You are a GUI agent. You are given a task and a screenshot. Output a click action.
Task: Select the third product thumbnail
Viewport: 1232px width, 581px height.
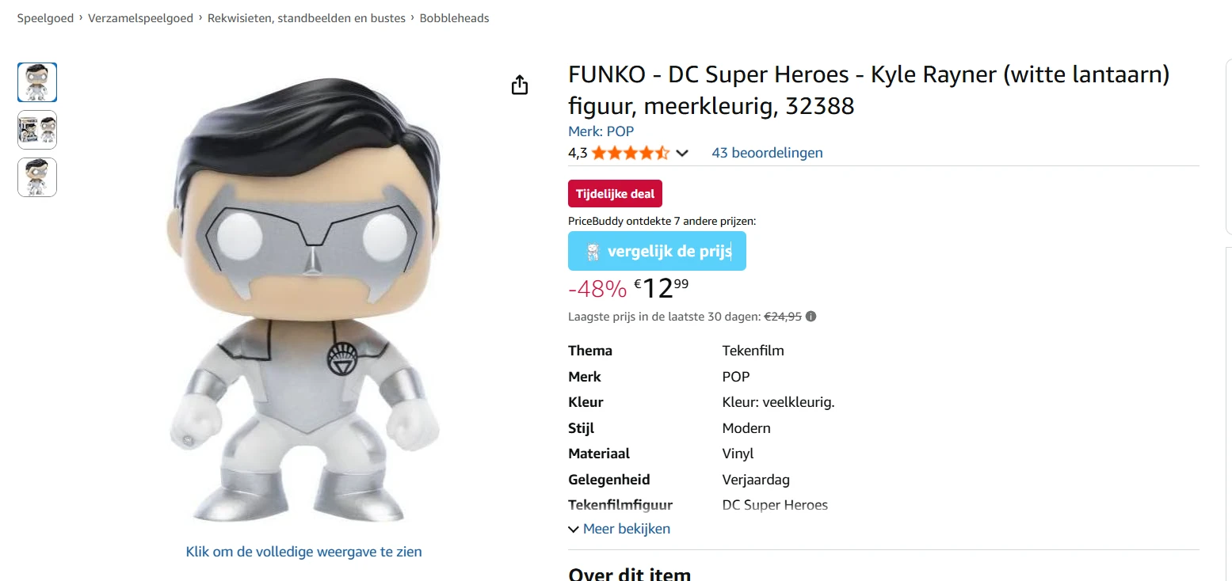[37, 177]
